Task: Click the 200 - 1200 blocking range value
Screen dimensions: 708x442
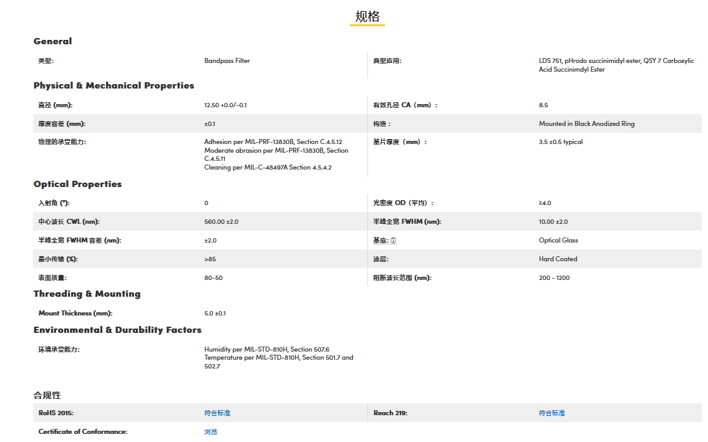Action: [x=554, y=278]
